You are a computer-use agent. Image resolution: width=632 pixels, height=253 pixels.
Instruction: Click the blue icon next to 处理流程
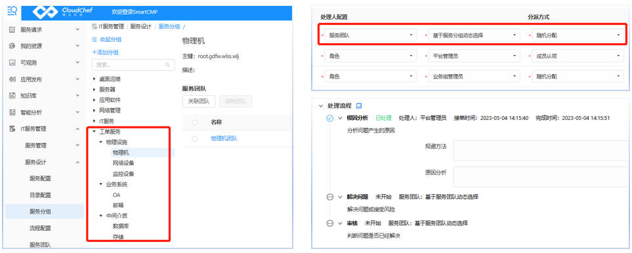tap(359, 106)
